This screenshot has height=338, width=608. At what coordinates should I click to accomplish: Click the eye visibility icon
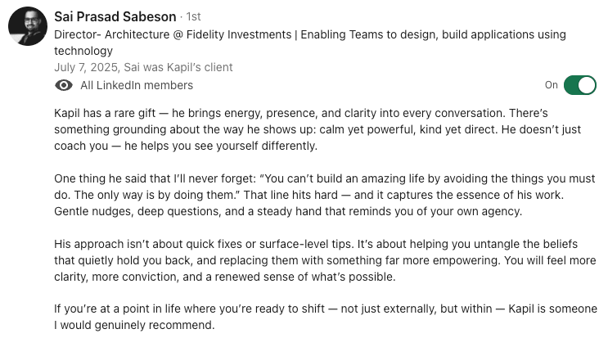63,85
